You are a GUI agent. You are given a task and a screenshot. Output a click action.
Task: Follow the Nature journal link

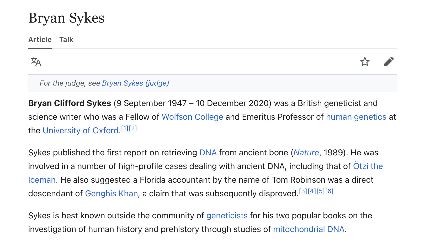click(306, 152)
